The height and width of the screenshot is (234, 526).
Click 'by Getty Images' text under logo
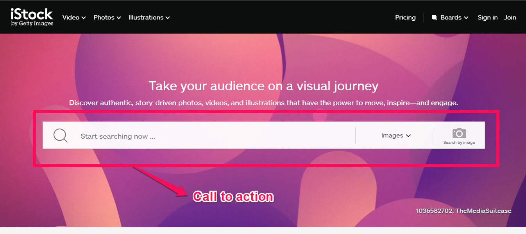coord(32,23)
